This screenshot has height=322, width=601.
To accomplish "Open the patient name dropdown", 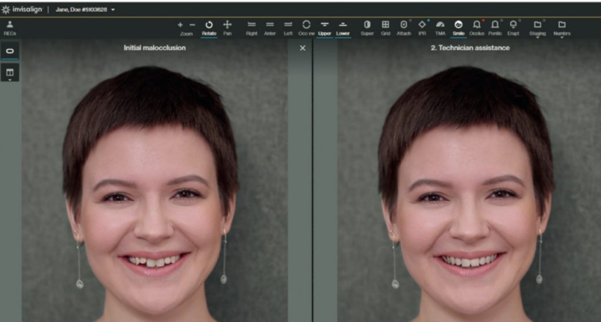I will click(112, 10).
